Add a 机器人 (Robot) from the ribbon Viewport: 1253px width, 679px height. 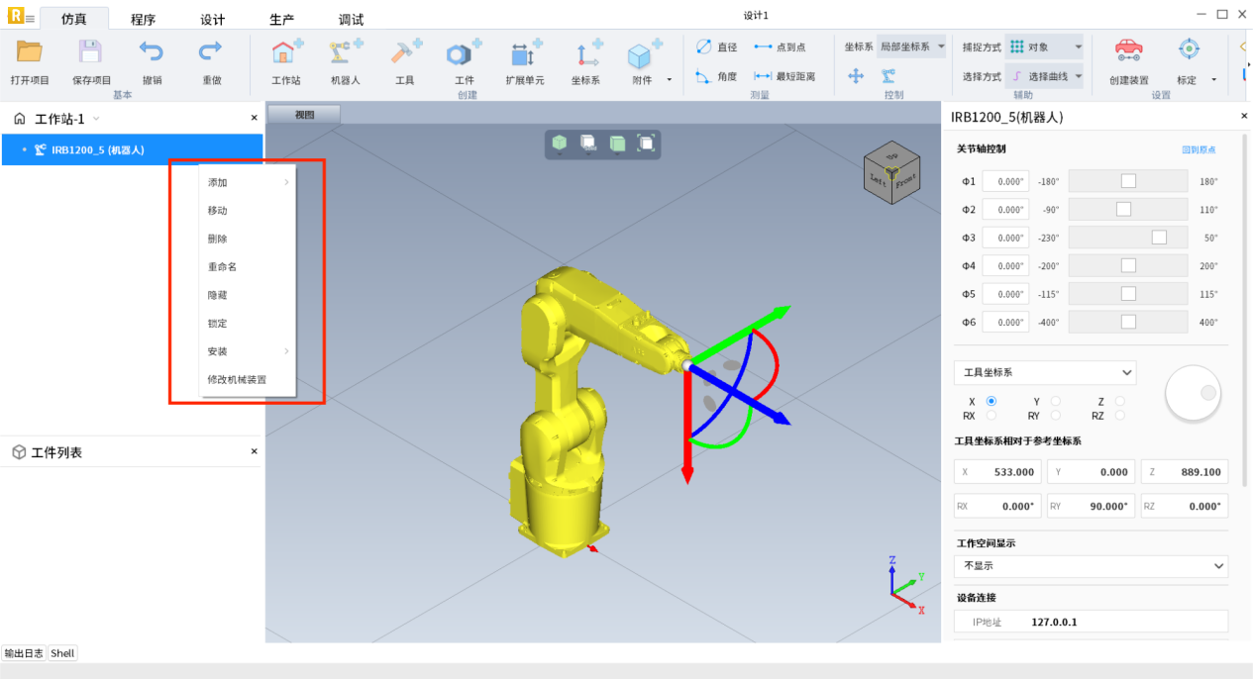(345, 55)
